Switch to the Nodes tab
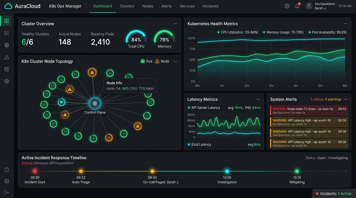Screen dimensions: 356x198 coord(148,6)
